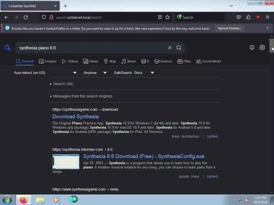274x205 pixels.
Task: Click the synthesiagame.com download URL
Action: 85,109
